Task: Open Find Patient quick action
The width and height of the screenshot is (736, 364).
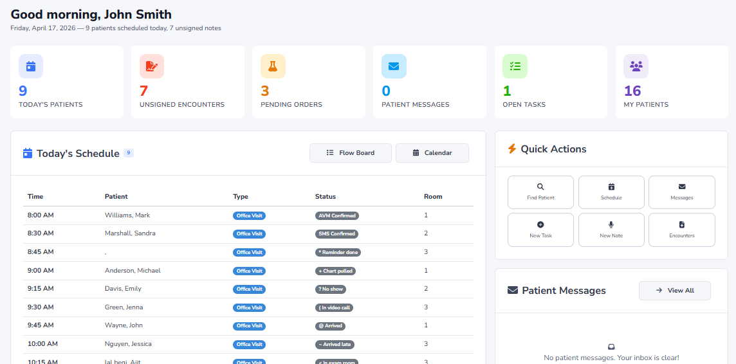Action: [x=540, y=192]
